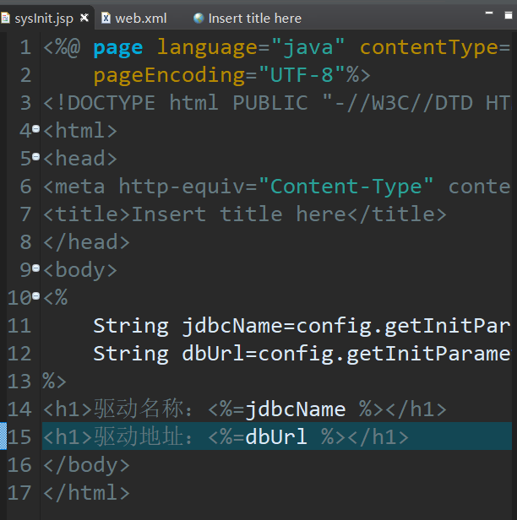Minimize the editor area
The image size is (517, 520).
click(489, 14)
